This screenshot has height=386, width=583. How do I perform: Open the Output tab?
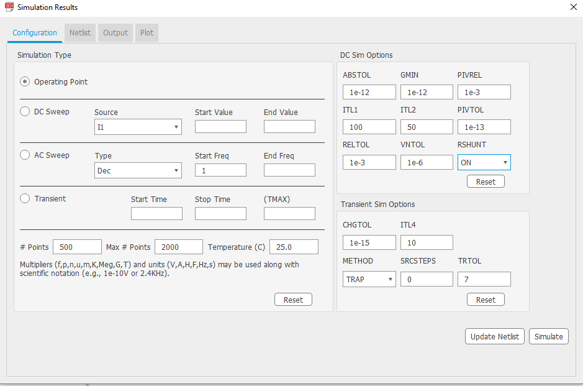pos(115,33)
